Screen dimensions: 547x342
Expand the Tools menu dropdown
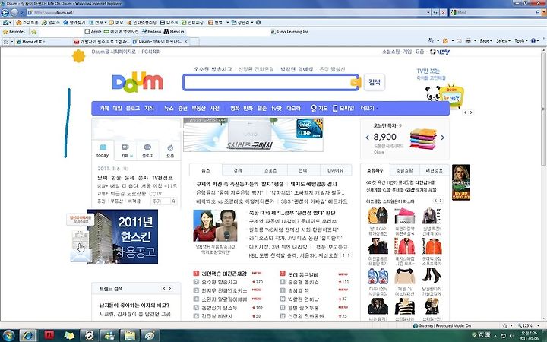(x=520, y=41)
